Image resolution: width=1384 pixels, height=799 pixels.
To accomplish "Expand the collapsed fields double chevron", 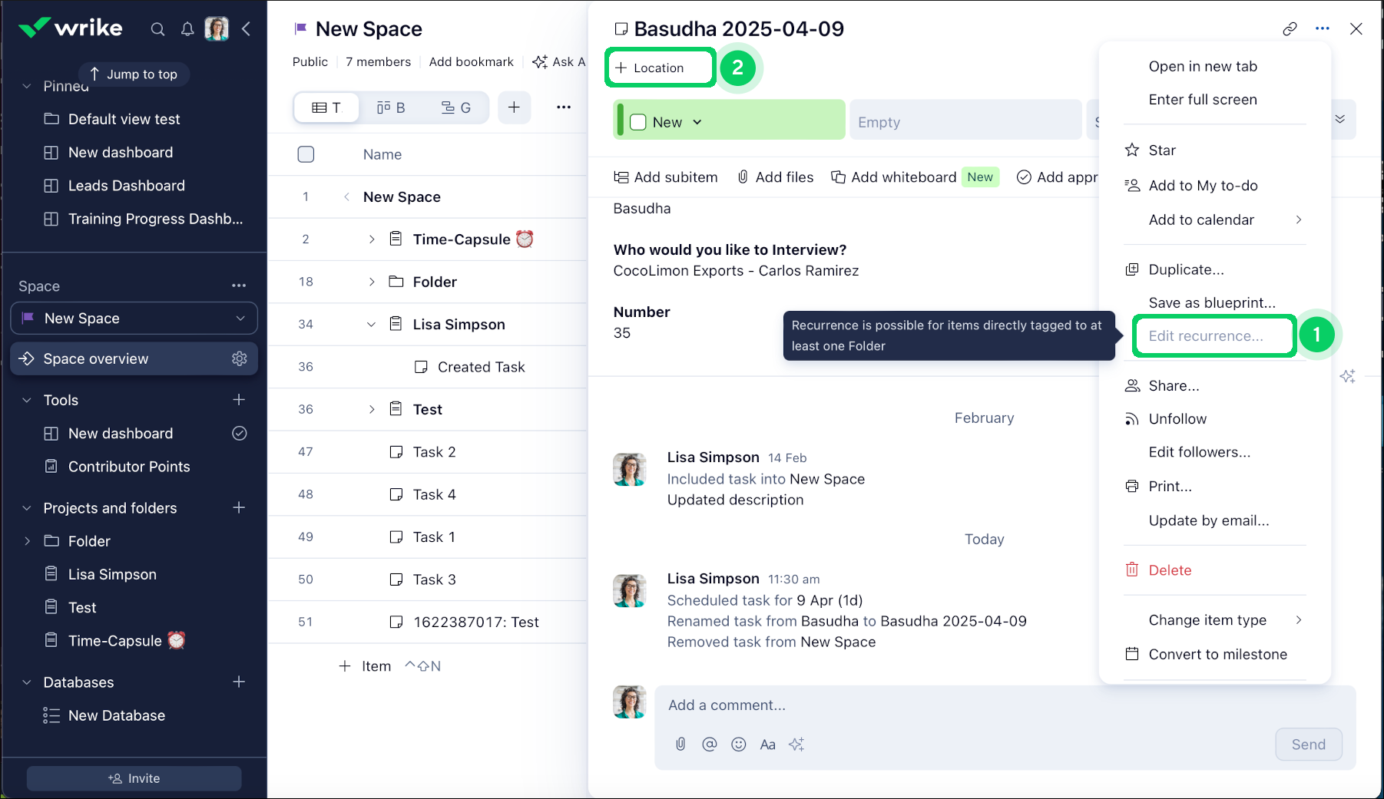I will [x=1340, y=120].
